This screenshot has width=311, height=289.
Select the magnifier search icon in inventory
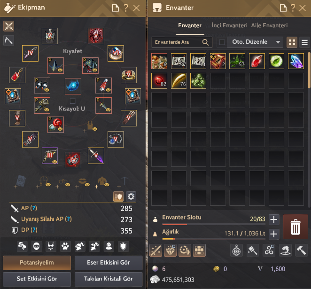click(x=205, y=42)
